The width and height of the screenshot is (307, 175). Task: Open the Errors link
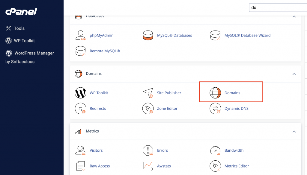(x=162, y=150)
